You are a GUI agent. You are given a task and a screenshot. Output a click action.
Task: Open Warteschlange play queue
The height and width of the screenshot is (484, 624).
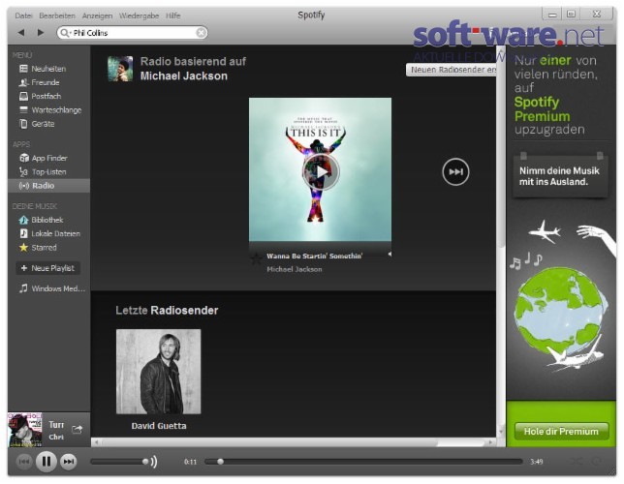click(50, 110)
